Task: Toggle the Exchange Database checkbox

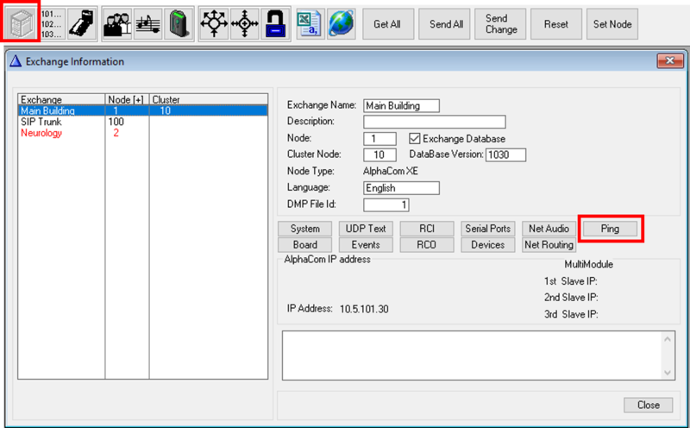Action: pyautogui.click(x=414, y=139)
